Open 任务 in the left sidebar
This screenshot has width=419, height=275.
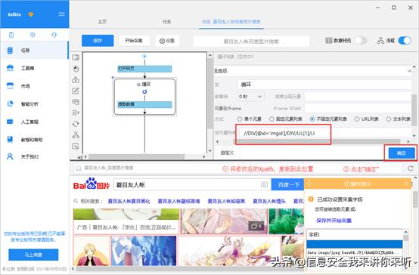(x=34, y=50)
